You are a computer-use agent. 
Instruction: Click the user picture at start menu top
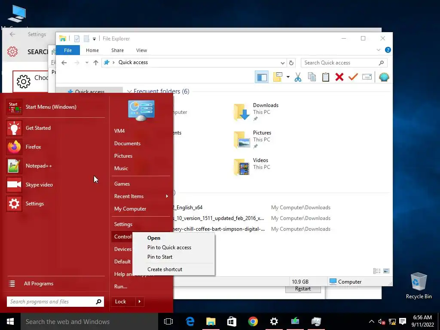coord(141,110)
